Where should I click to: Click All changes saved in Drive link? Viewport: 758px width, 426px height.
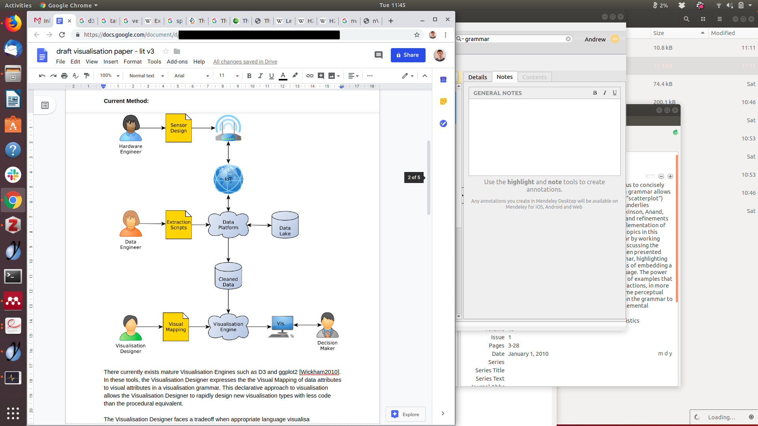(x=245, y=62)
